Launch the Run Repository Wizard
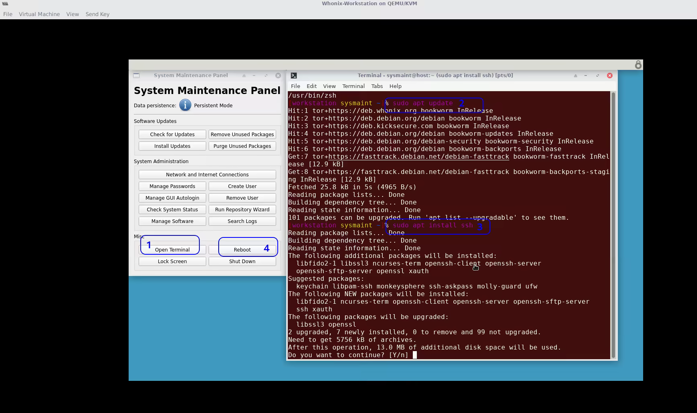This screenshot has width=697, height=413. tap(242, 210)
